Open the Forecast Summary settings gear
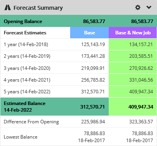157x146 pixels. (x=138, y=7)
